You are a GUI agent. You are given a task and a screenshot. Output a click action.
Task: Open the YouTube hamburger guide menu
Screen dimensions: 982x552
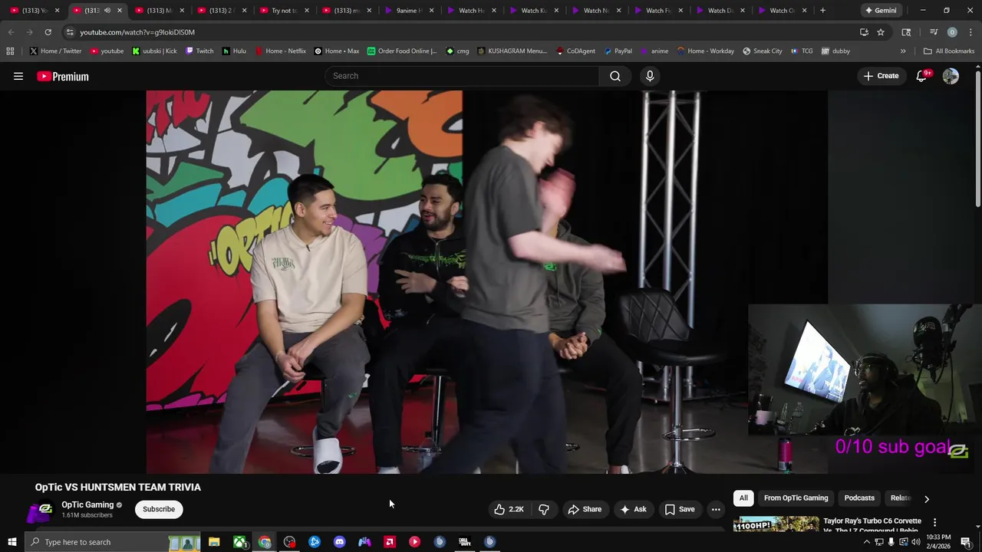pos(18,76)
